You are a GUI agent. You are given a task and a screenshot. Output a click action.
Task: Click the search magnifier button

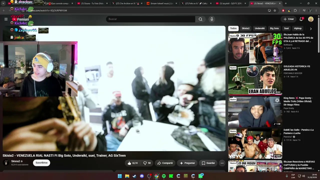coord(200,19)
